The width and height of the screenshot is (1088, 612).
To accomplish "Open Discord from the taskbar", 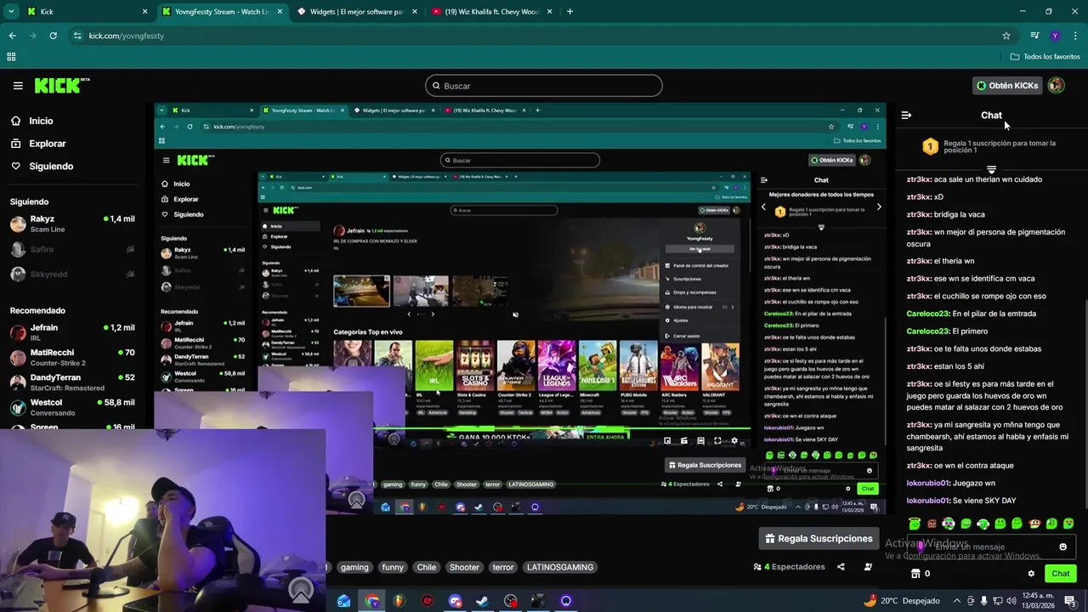I will coord(455,601).
